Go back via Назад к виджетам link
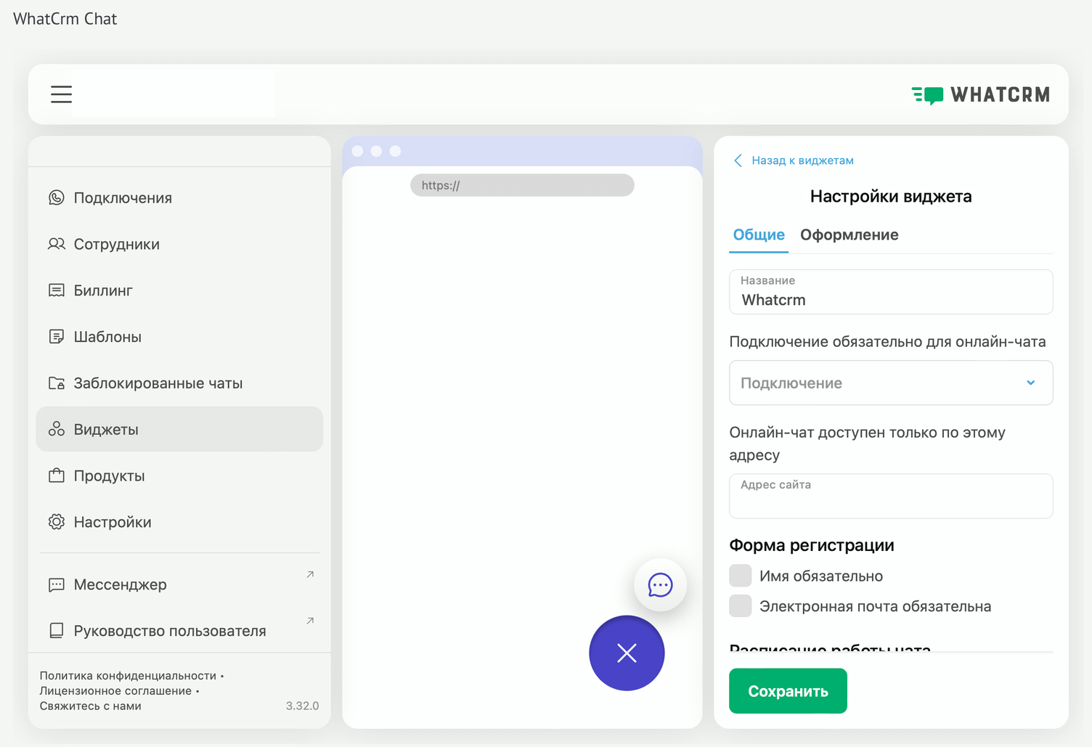 (802, 160)
